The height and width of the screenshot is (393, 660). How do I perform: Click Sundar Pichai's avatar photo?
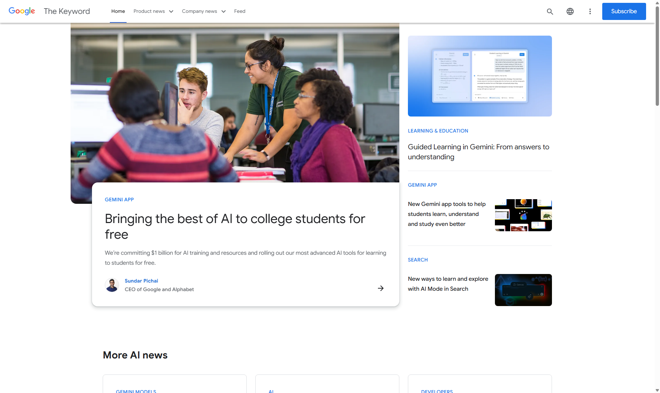tap(112, 285)
